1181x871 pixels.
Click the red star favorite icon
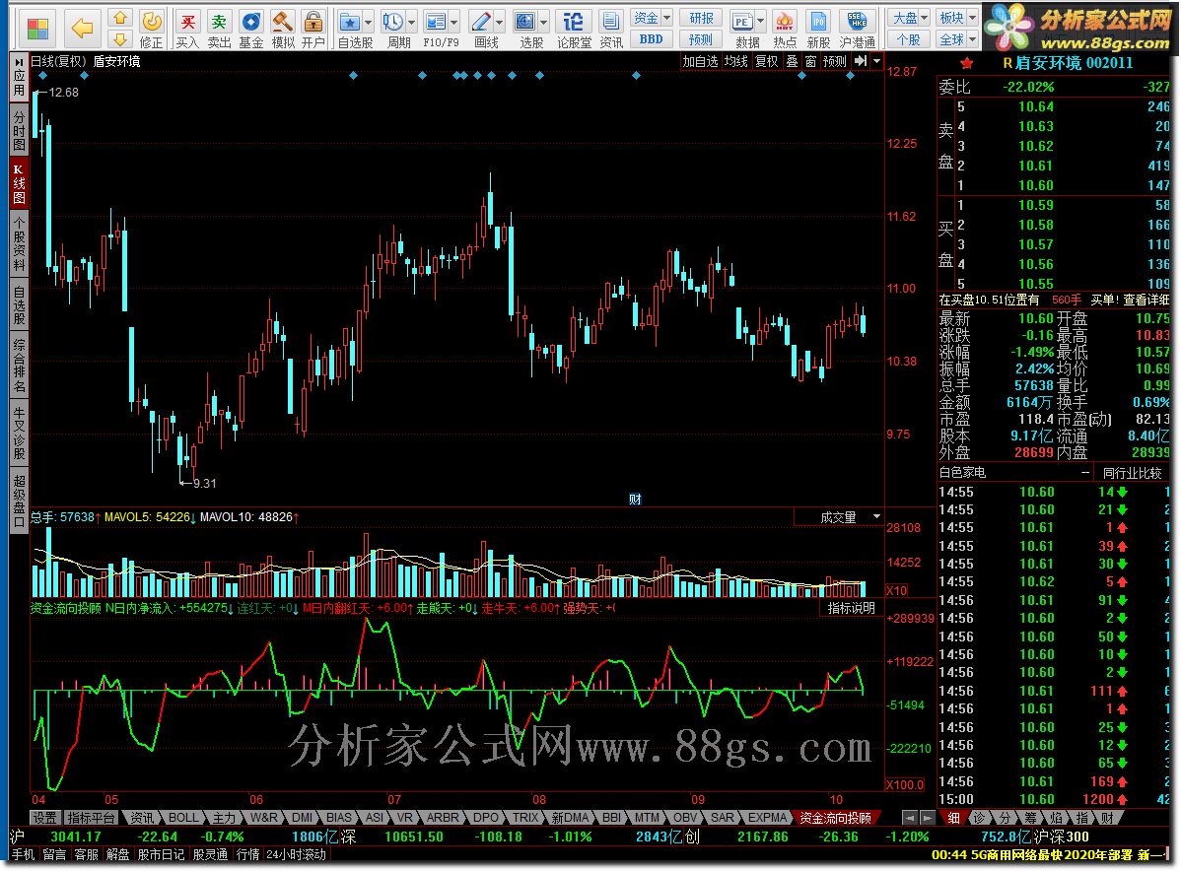[967, 63]
